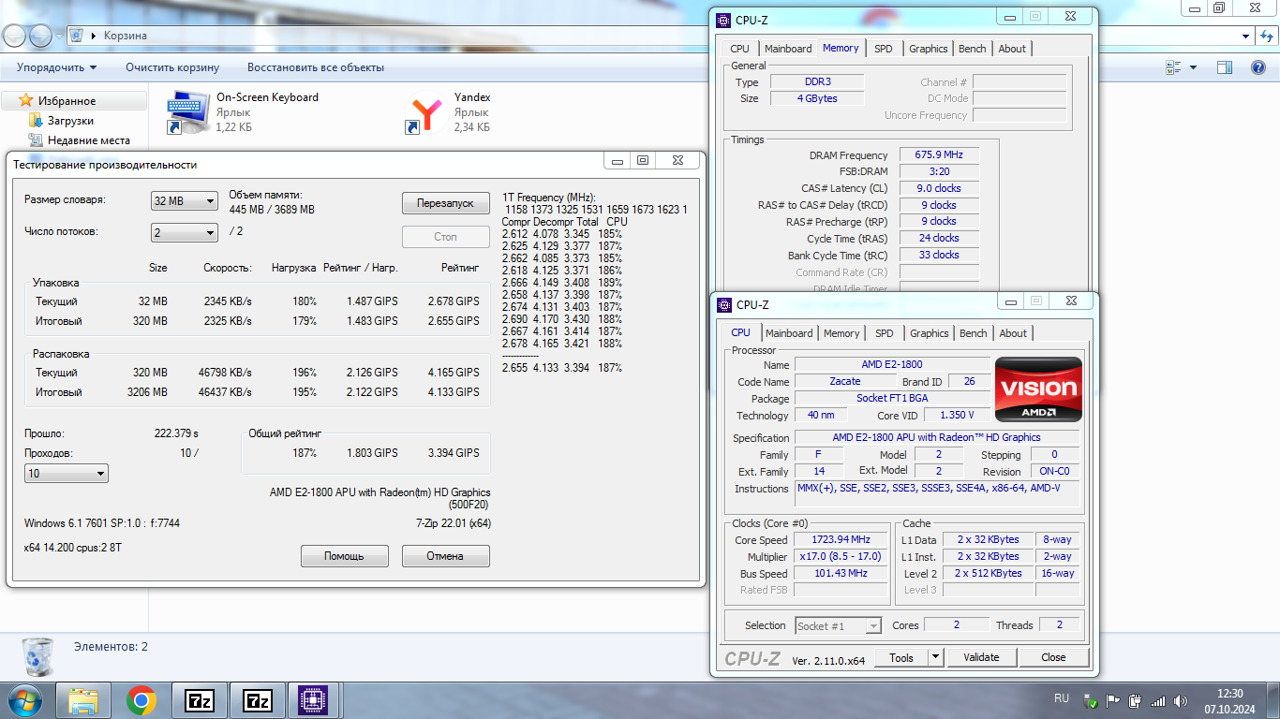The width and height of the screenshot is (1280, 719).
Task: Click the Core Speed value field
Action: [841, 539]
